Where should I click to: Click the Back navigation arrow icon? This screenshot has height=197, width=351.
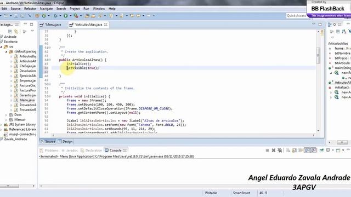click(138, 16)
